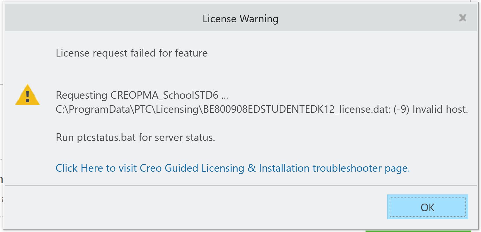Click the "License Warning" title text
Image resolution: width=481 pixels, height=232 pixels.
(x=240, y=19)
